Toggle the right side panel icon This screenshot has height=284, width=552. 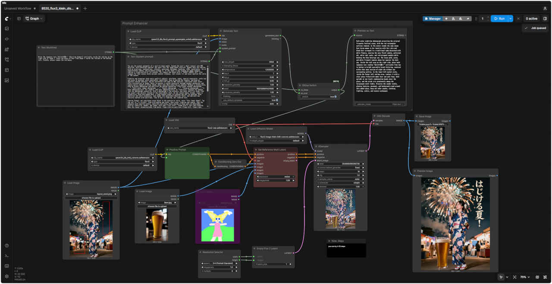(x=545, y=19)
